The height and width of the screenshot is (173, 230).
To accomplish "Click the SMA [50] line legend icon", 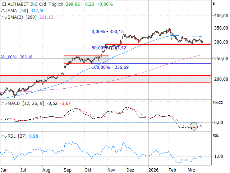I will tap(4, 11).
